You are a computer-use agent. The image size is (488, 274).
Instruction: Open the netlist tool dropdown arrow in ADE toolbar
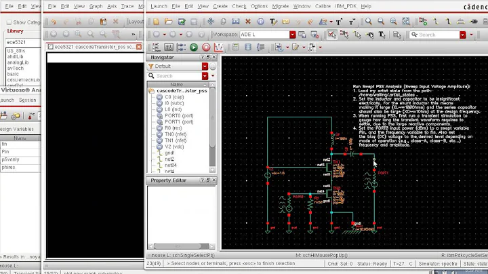(x=287, y=47)
